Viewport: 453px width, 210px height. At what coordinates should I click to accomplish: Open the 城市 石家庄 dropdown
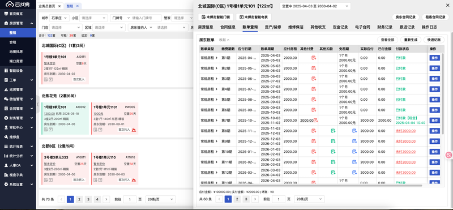[x=59, y=18]
